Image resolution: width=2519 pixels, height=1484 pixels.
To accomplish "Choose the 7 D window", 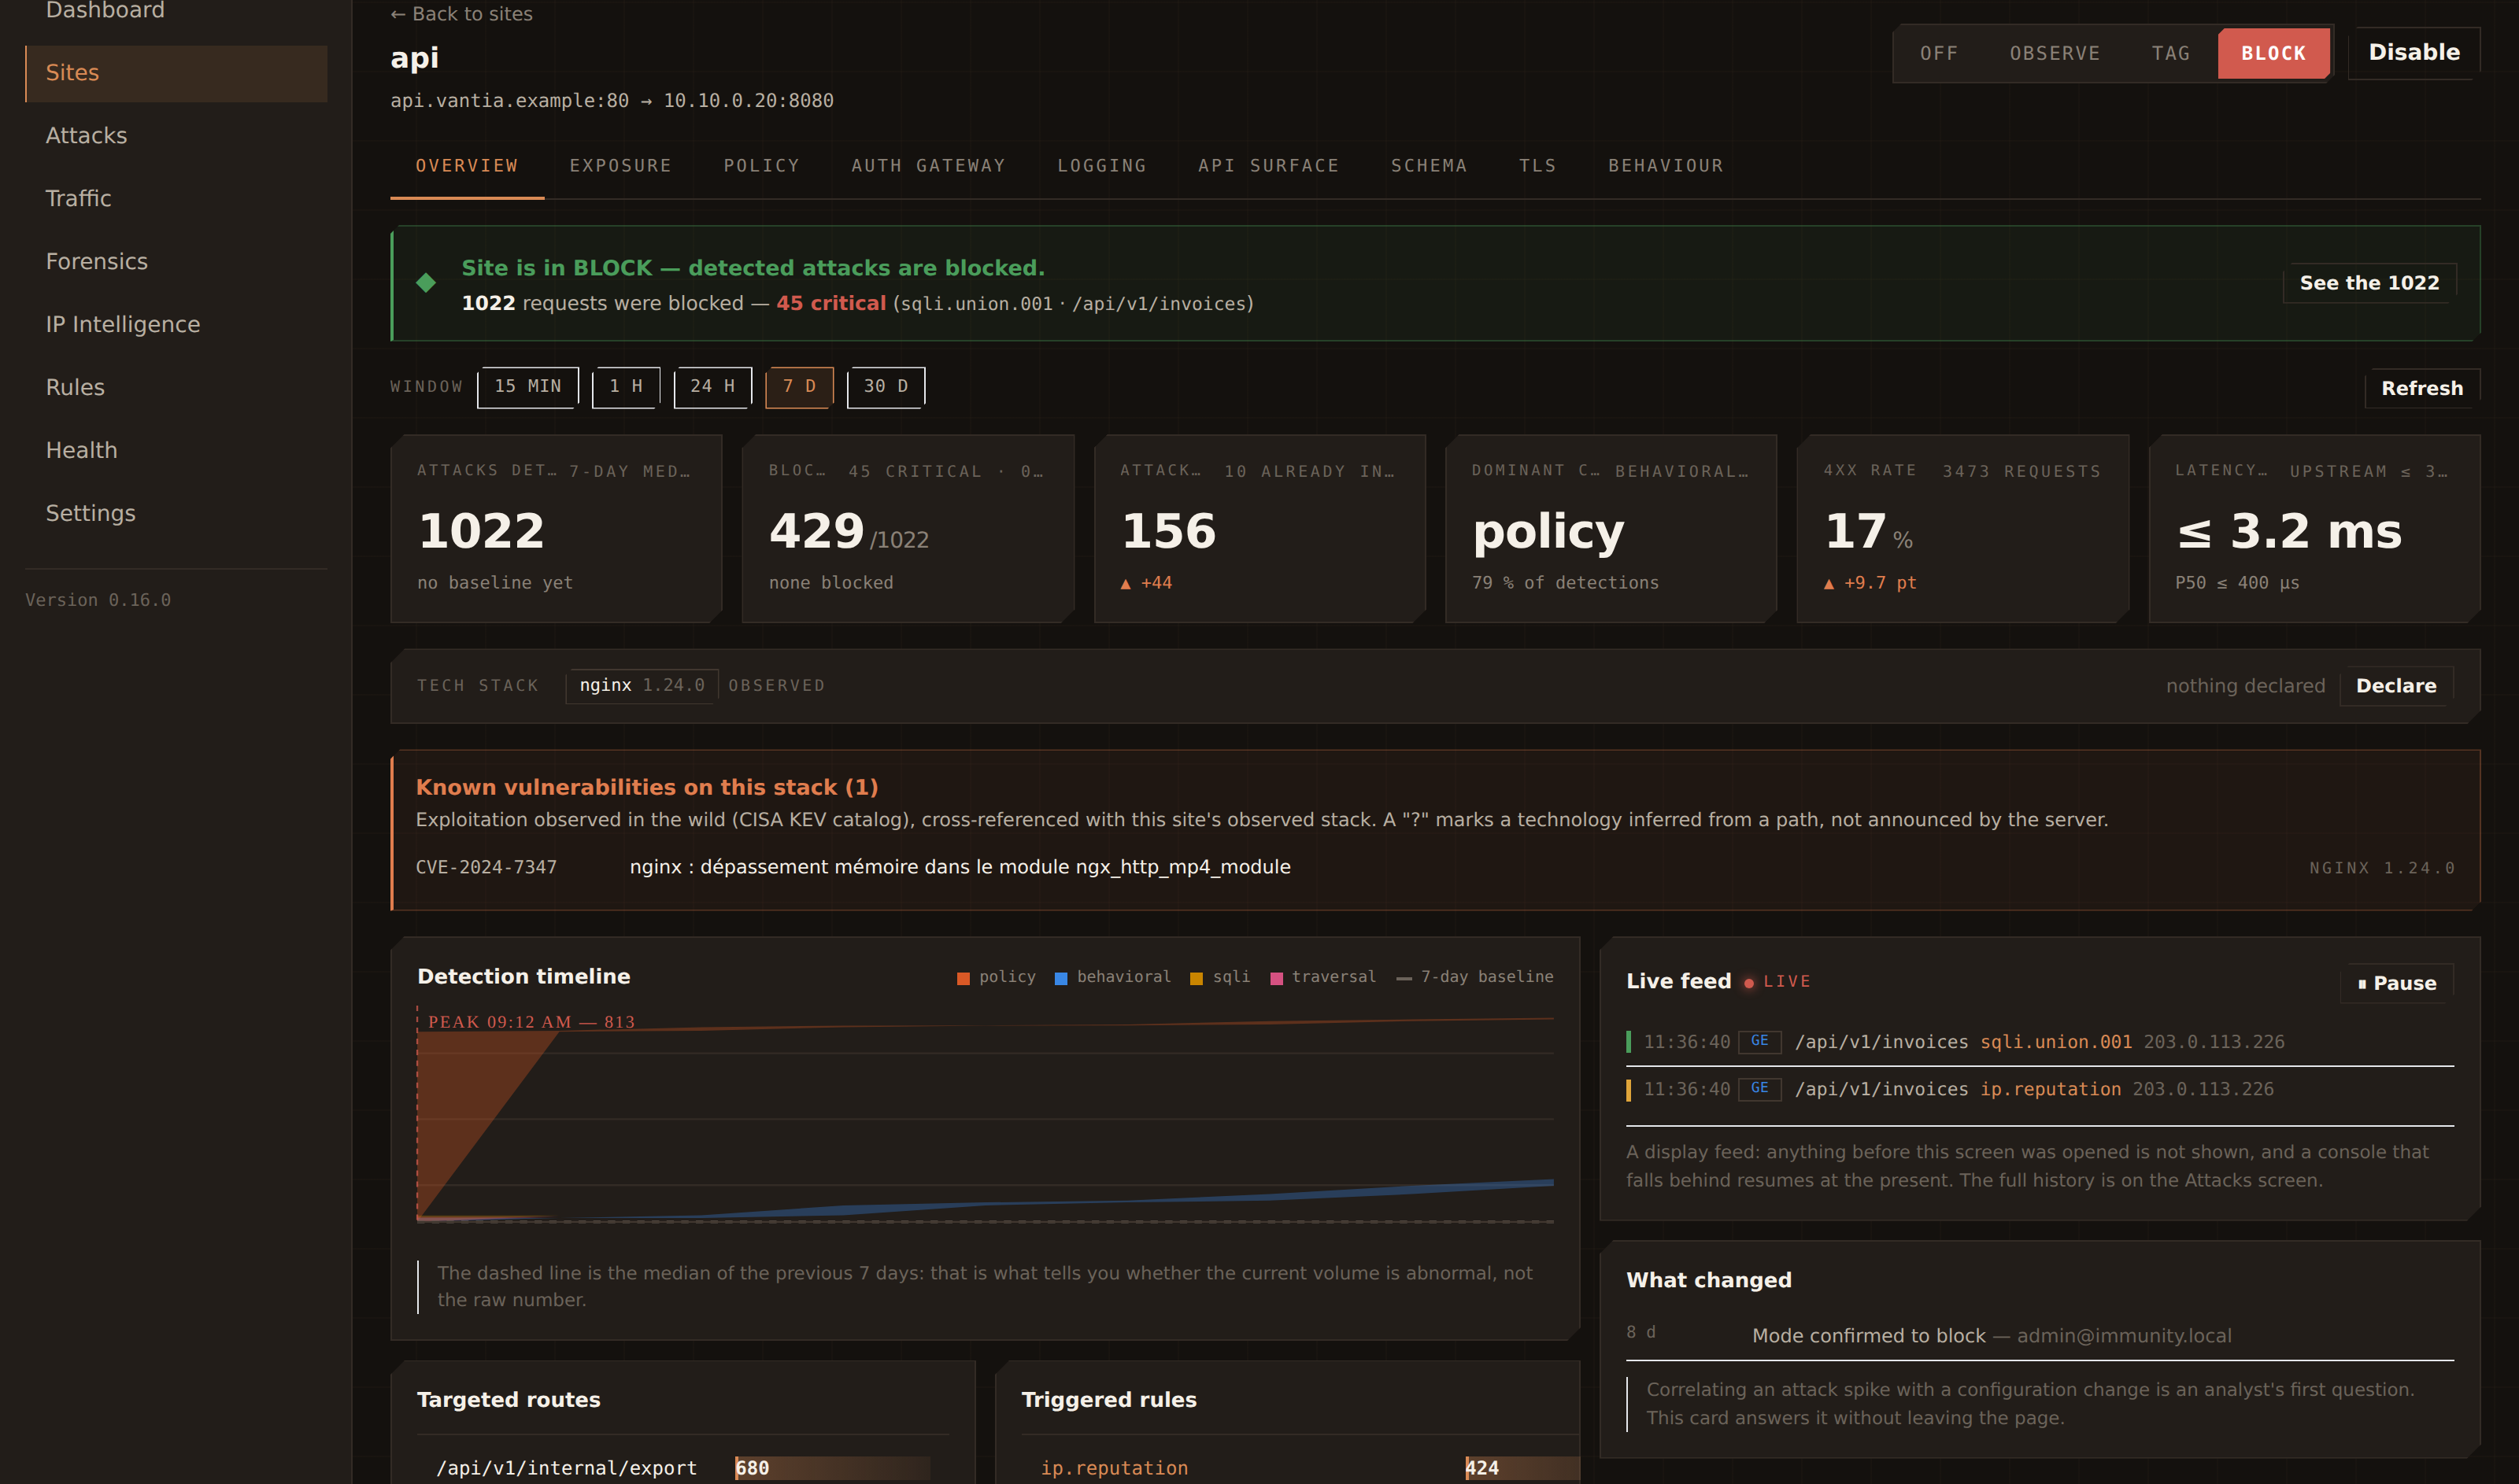I will [799, 387].
